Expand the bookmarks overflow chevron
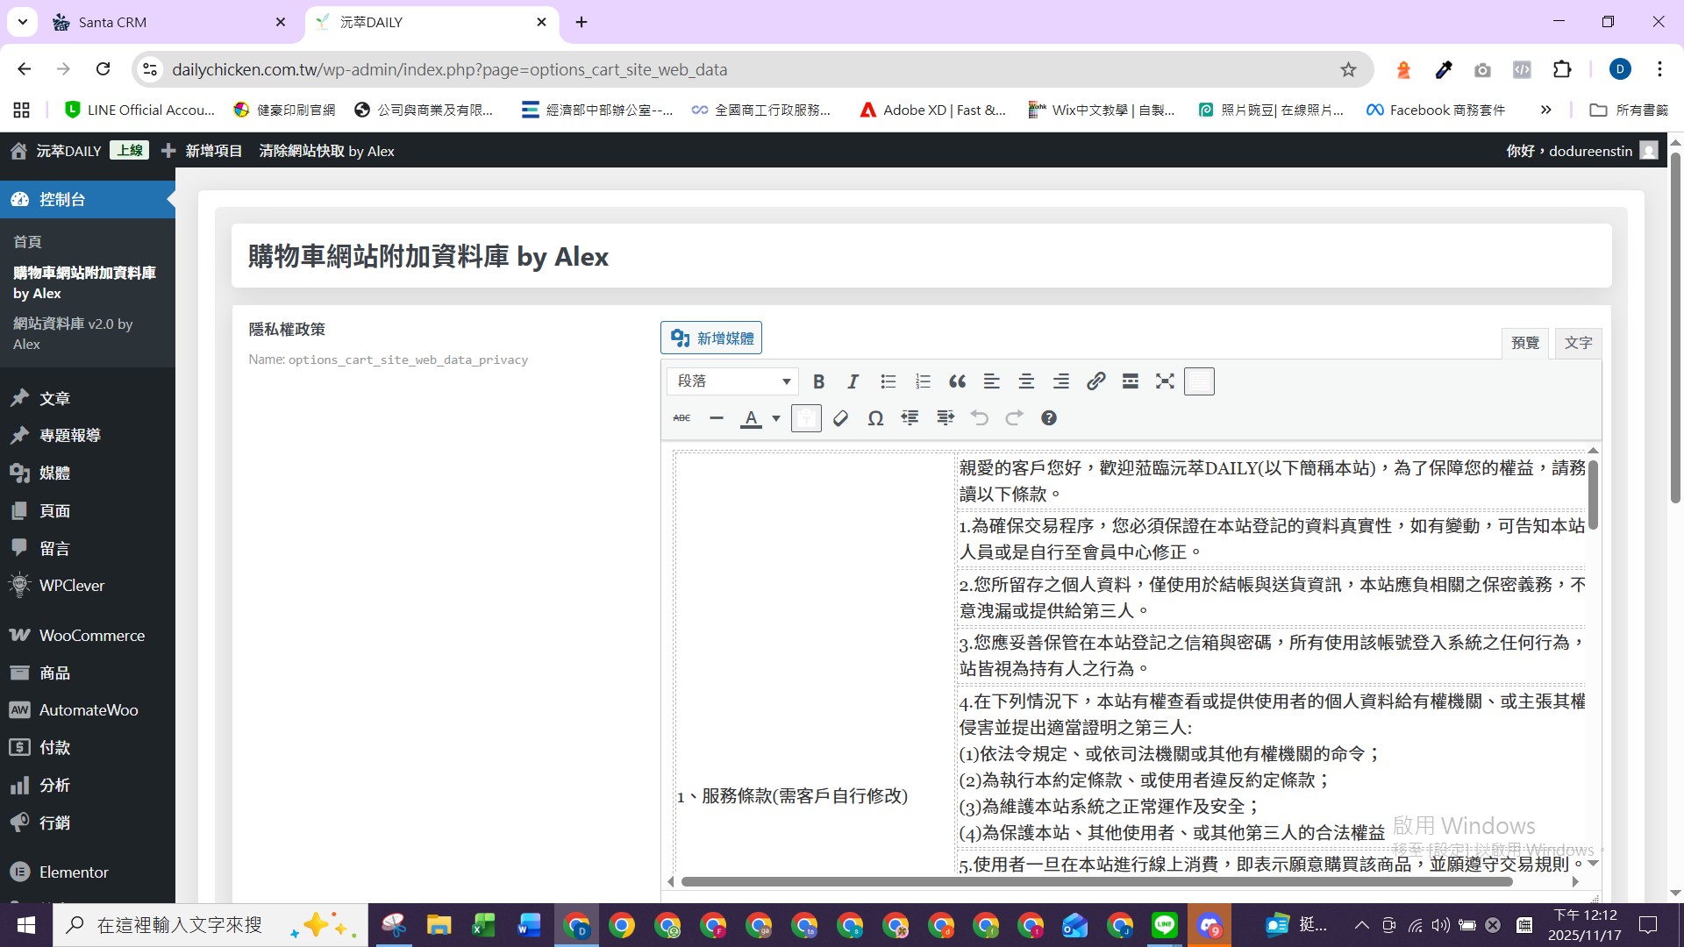1684x947 pixels. pos(1545,110)
